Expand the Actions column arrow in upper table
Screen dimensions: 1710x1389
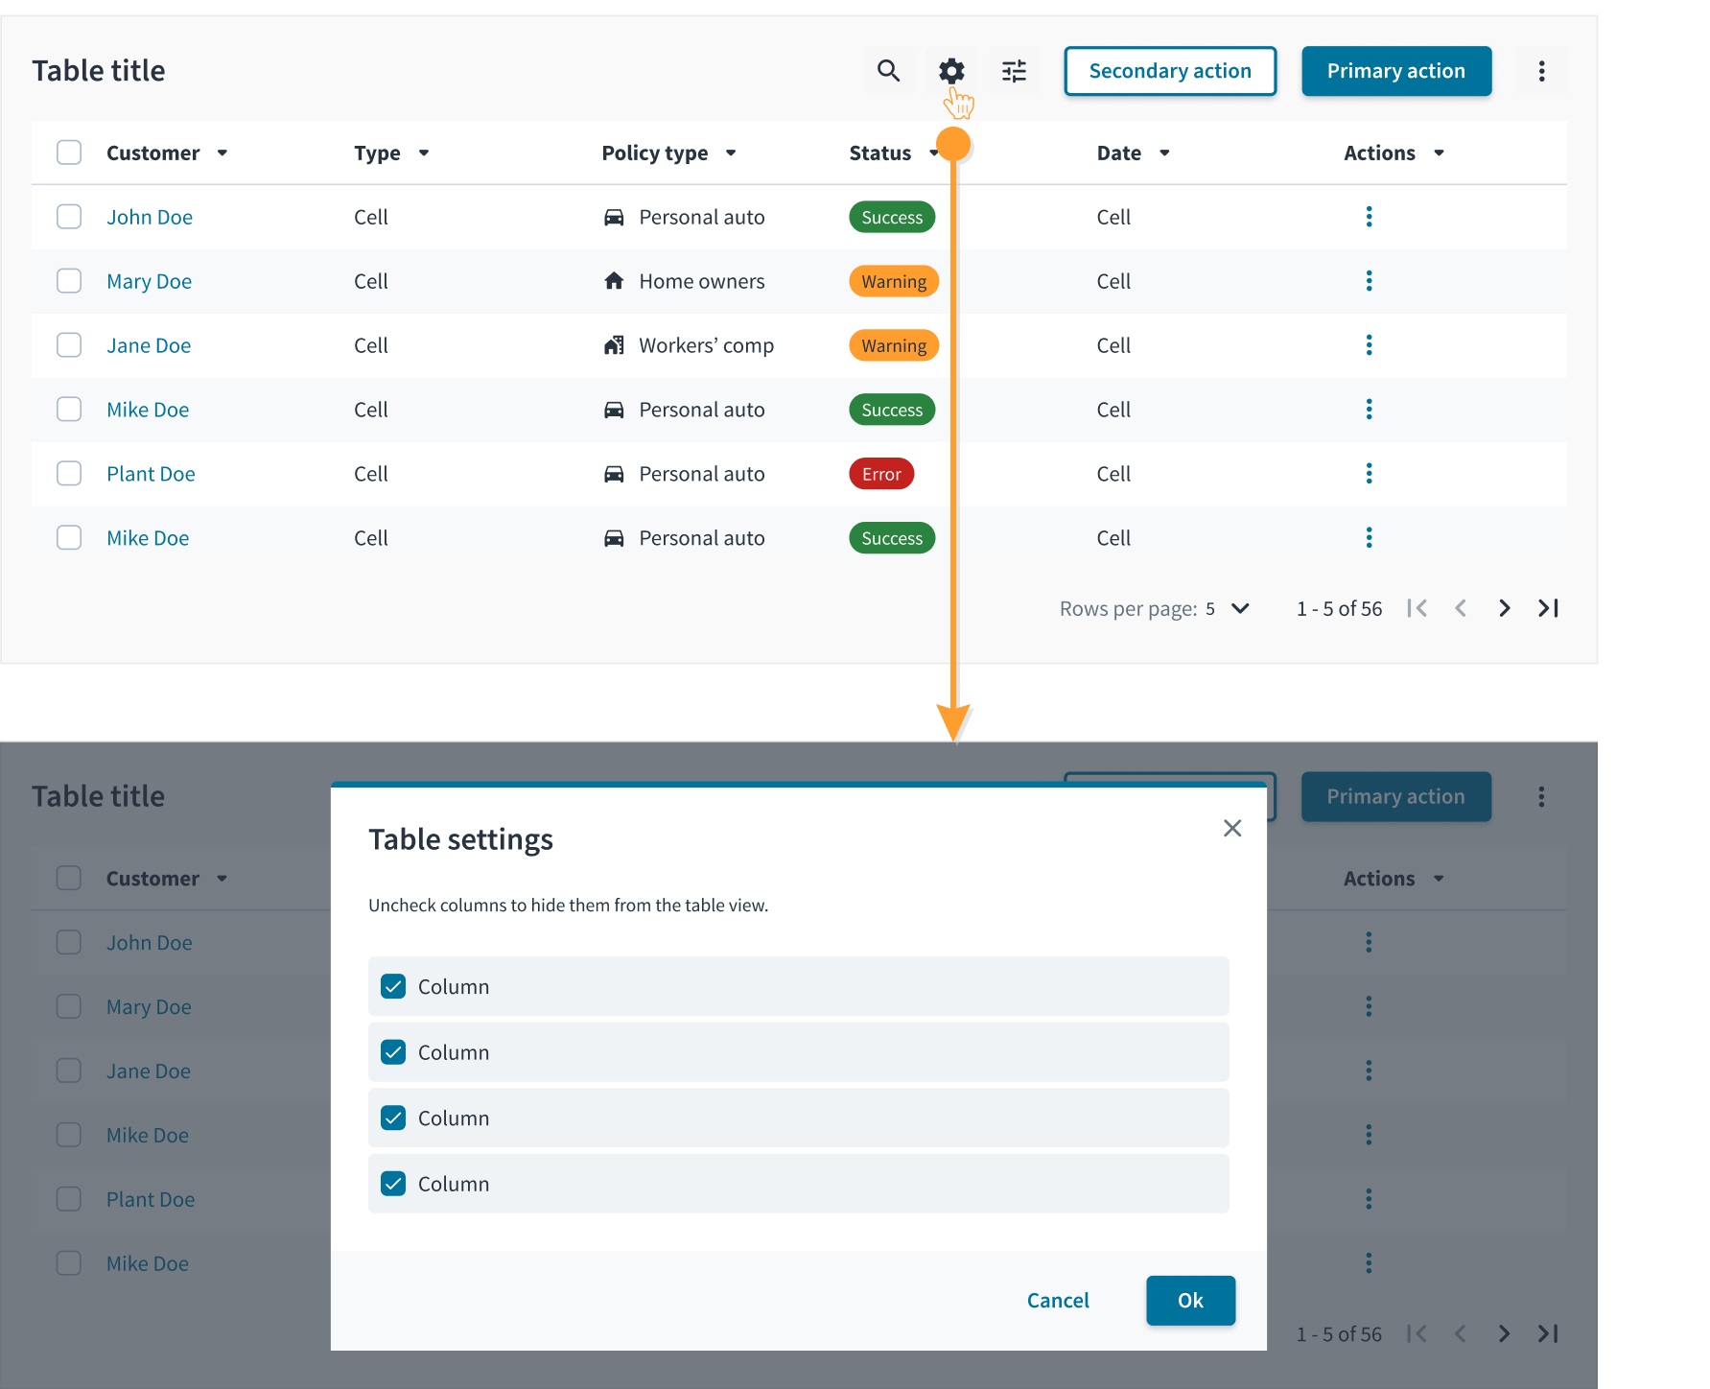click(1439, 153)
